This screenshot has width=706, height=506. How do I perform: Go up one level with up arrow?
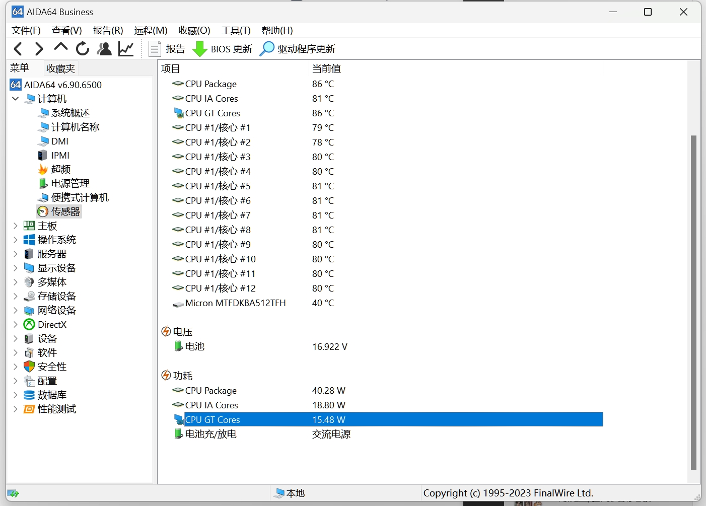(60, 48)
